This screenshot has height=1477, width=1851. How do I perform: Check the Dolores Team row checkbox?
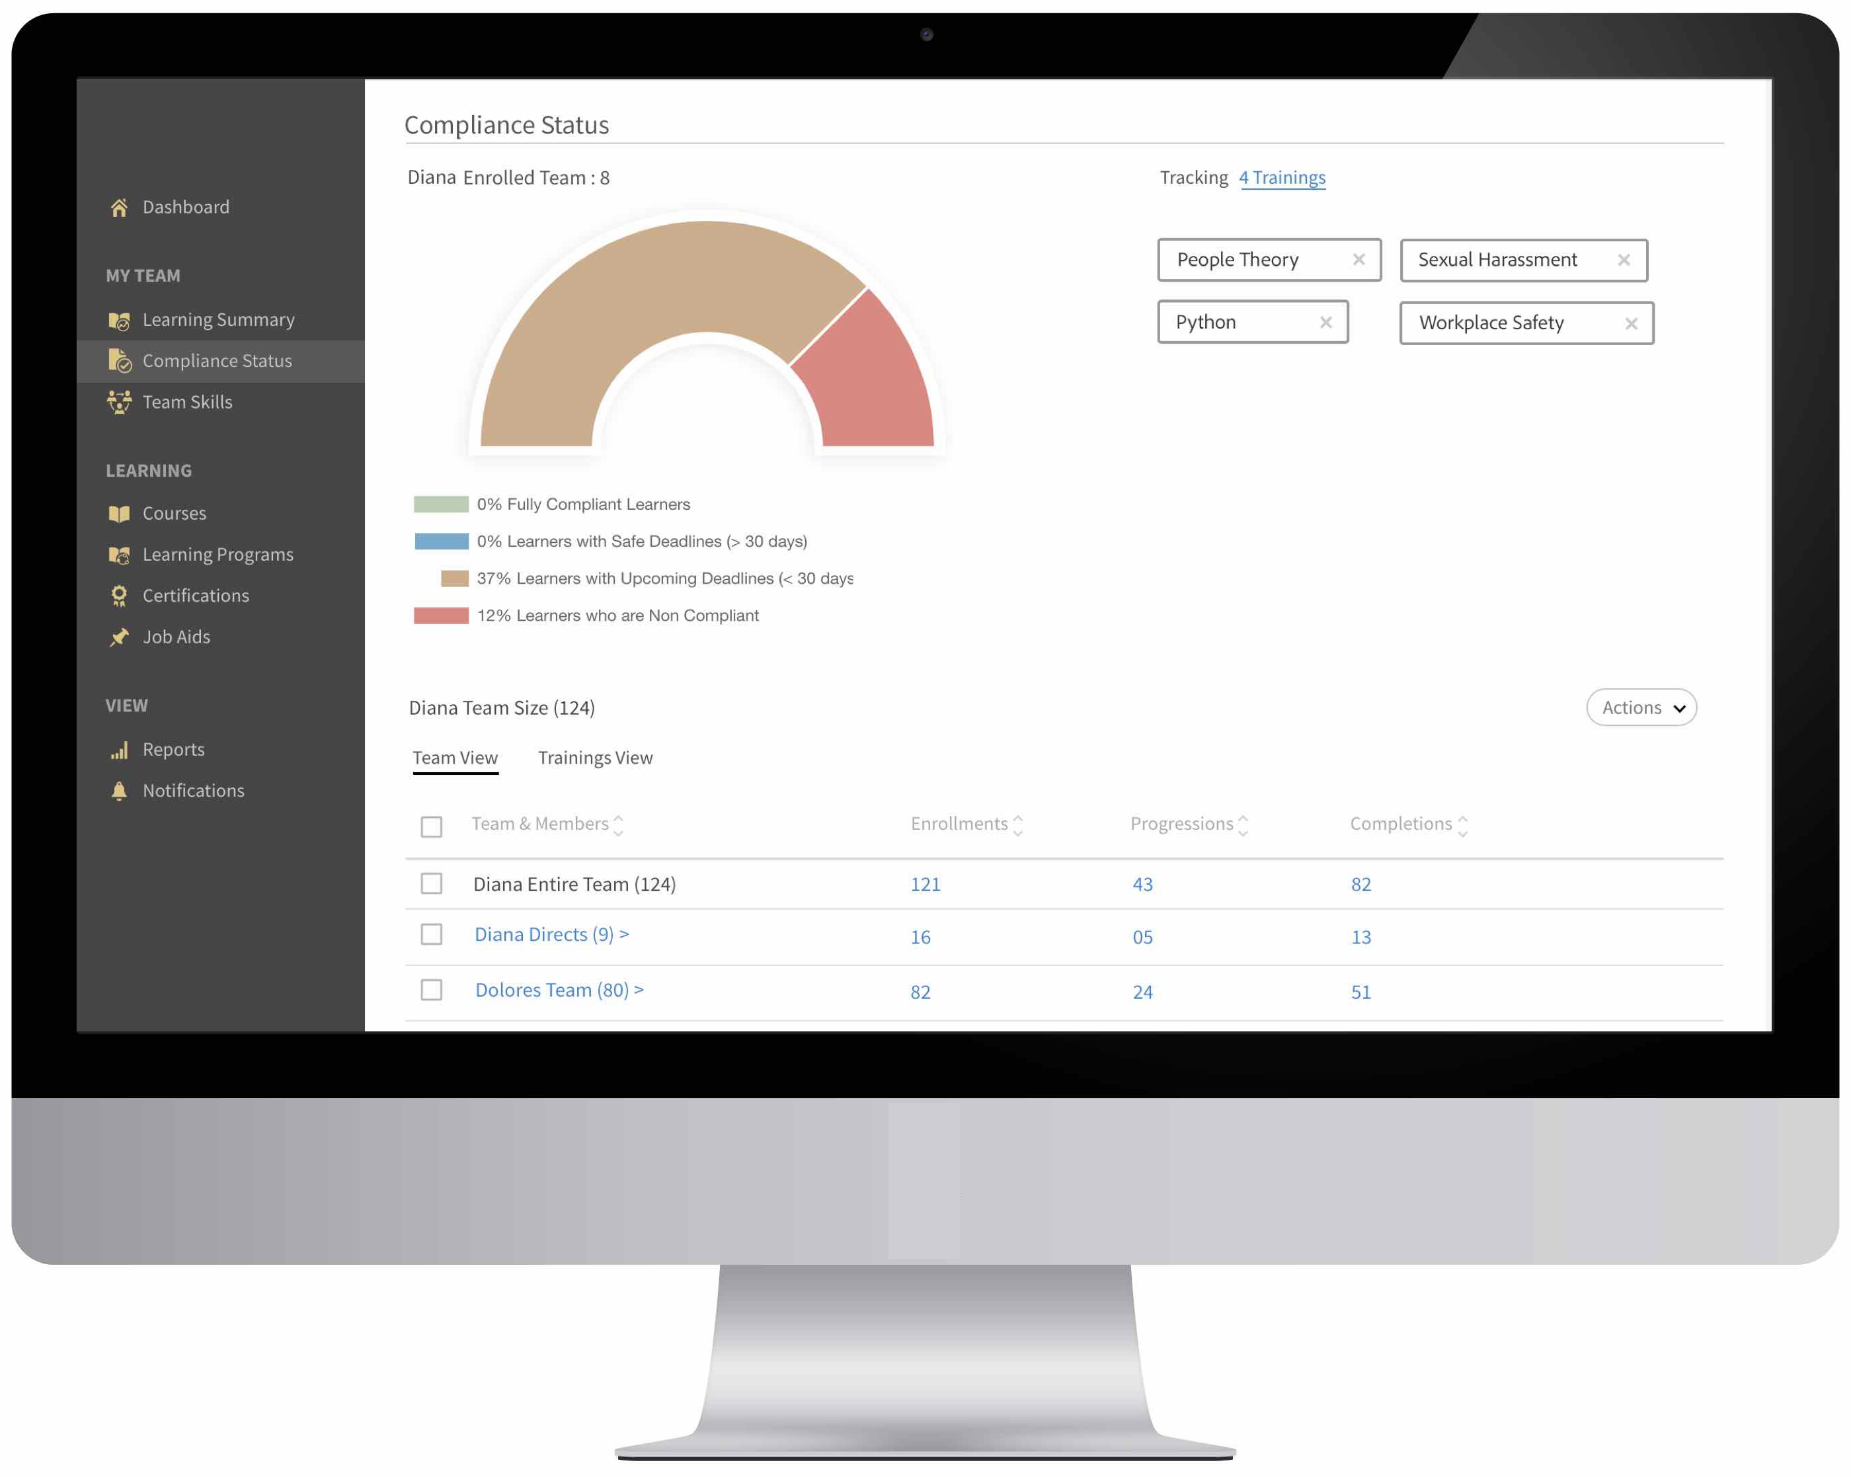click(x=432, y=990)
